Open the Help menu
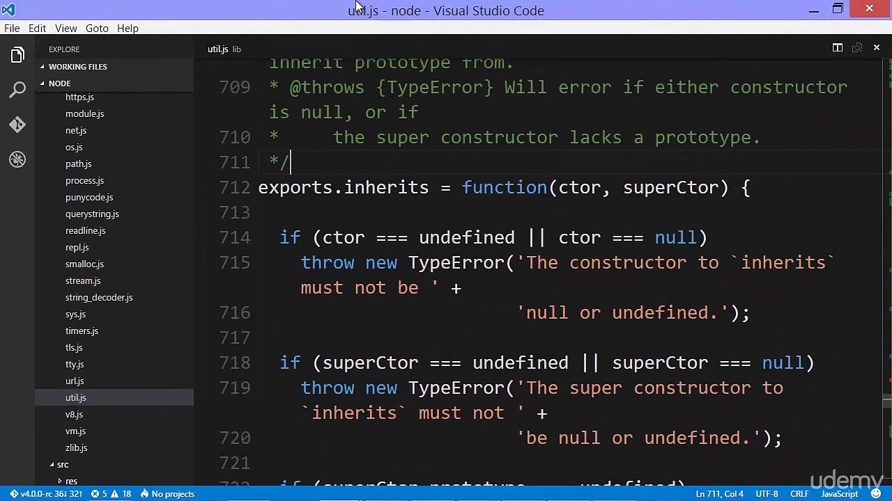The height and width of the screenshot is (501, 892). coord(128,29)
